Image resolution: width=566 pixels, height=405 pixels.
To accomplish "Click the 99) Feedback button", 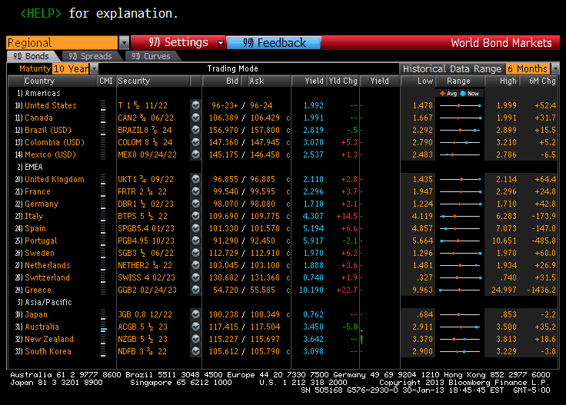I will pos(274,42).
